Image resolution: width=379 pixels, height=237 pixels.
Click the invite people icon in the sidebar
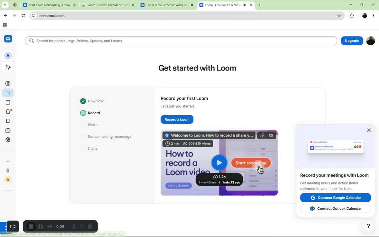(8, 68)
